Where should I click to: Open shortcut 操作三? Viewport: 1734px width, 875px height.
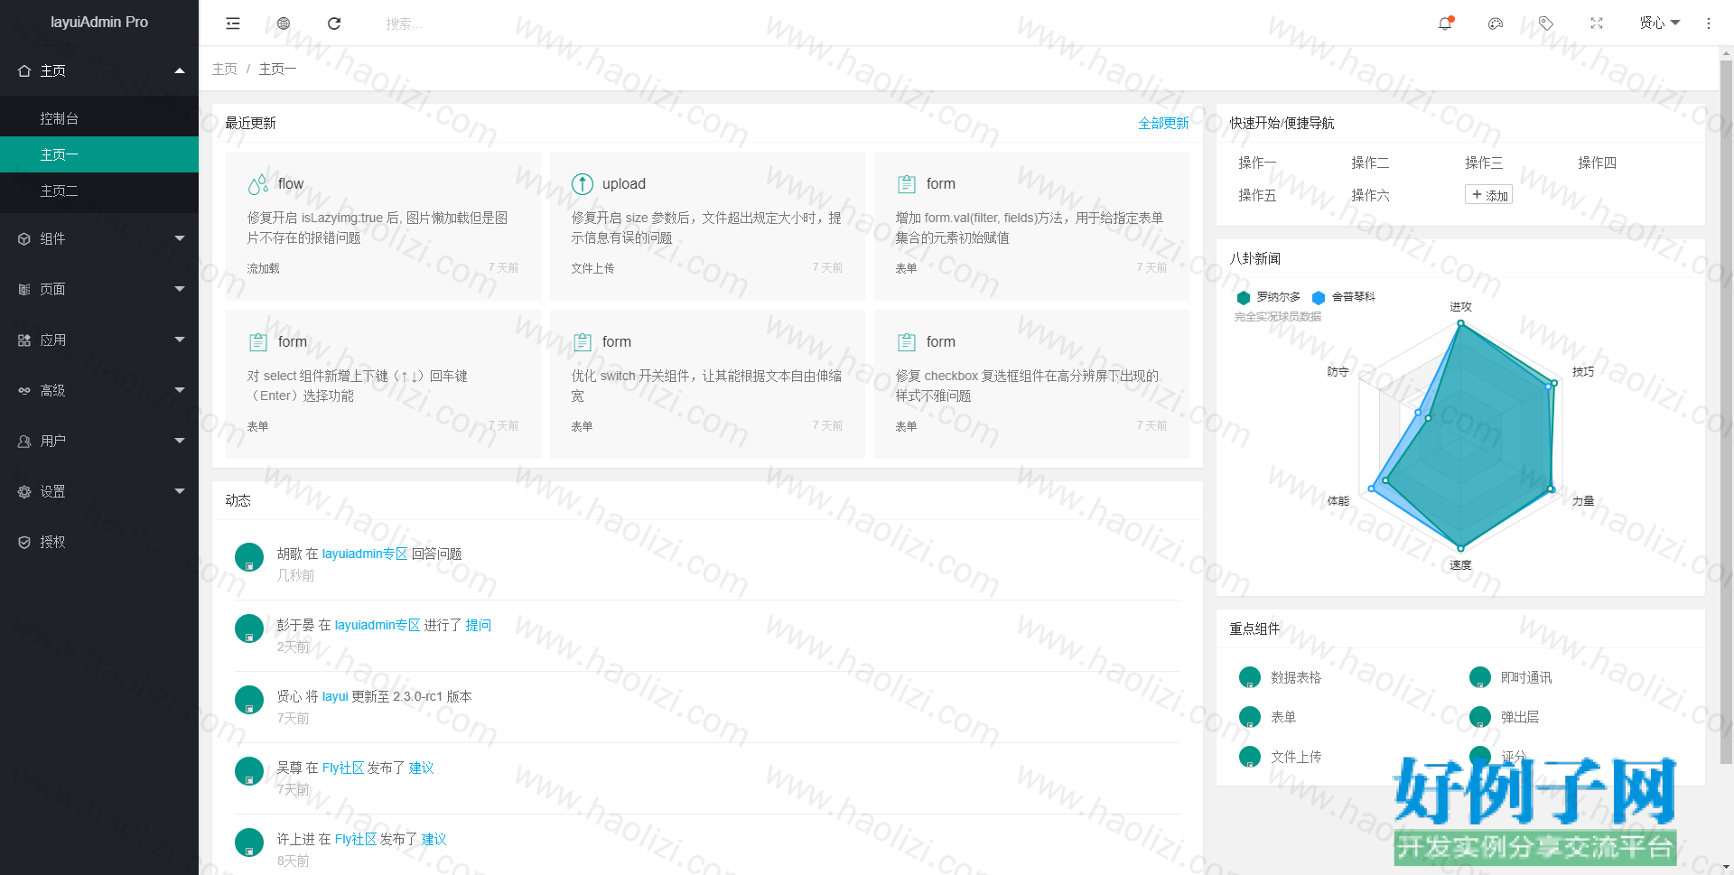[x=1484, y=163]
